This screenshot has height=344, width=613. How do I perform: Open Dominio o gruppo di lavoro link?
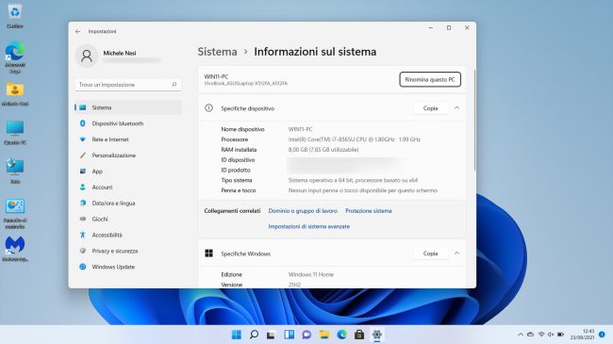tap(303, 211)
